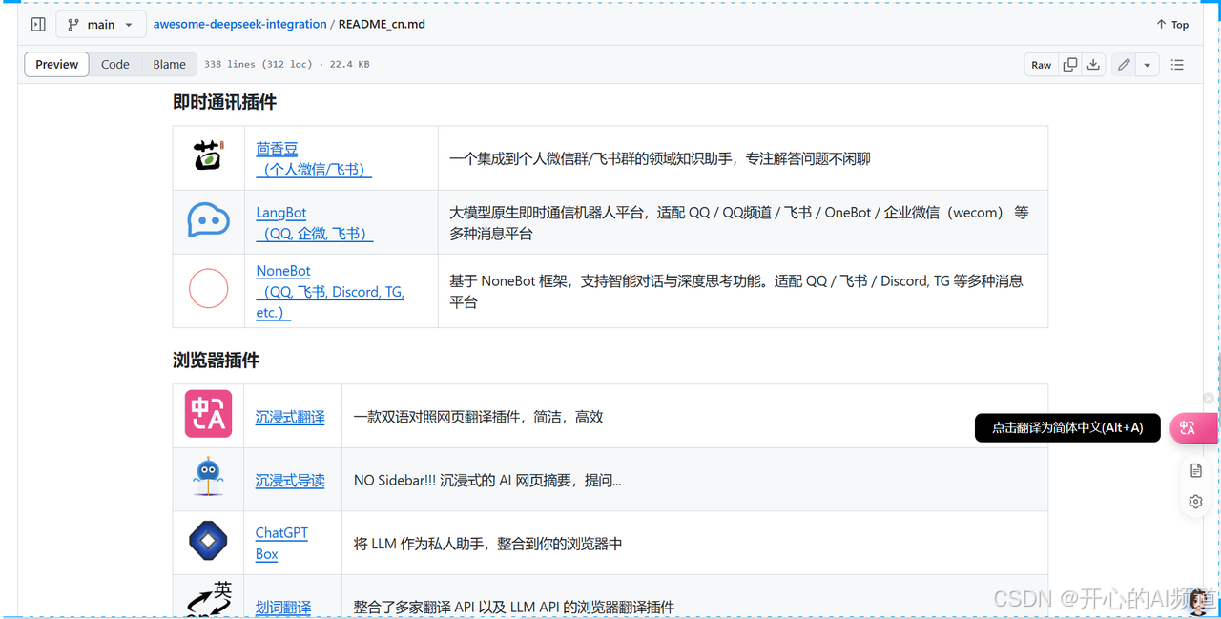
Task: Open the document outline list icon
Action: pyautogui.click(x=1177, y=65)
